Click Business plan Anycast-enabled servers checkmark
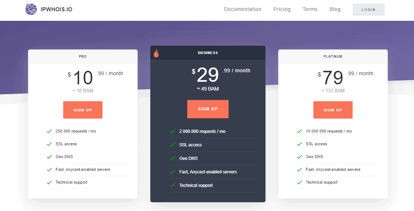This screenshot has height=211, width=414. click(173, 172)
